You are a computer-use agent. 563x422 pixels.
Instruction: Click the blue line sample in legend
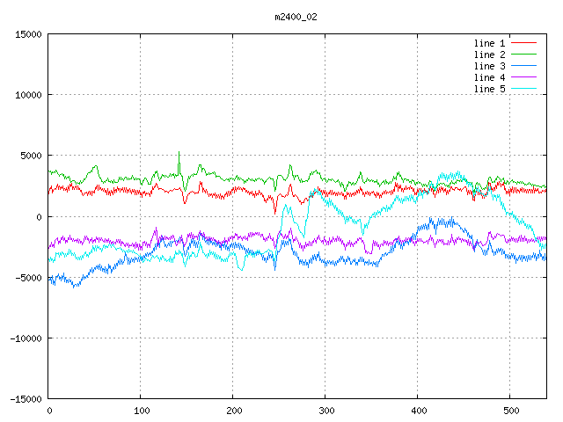(523, 66)
